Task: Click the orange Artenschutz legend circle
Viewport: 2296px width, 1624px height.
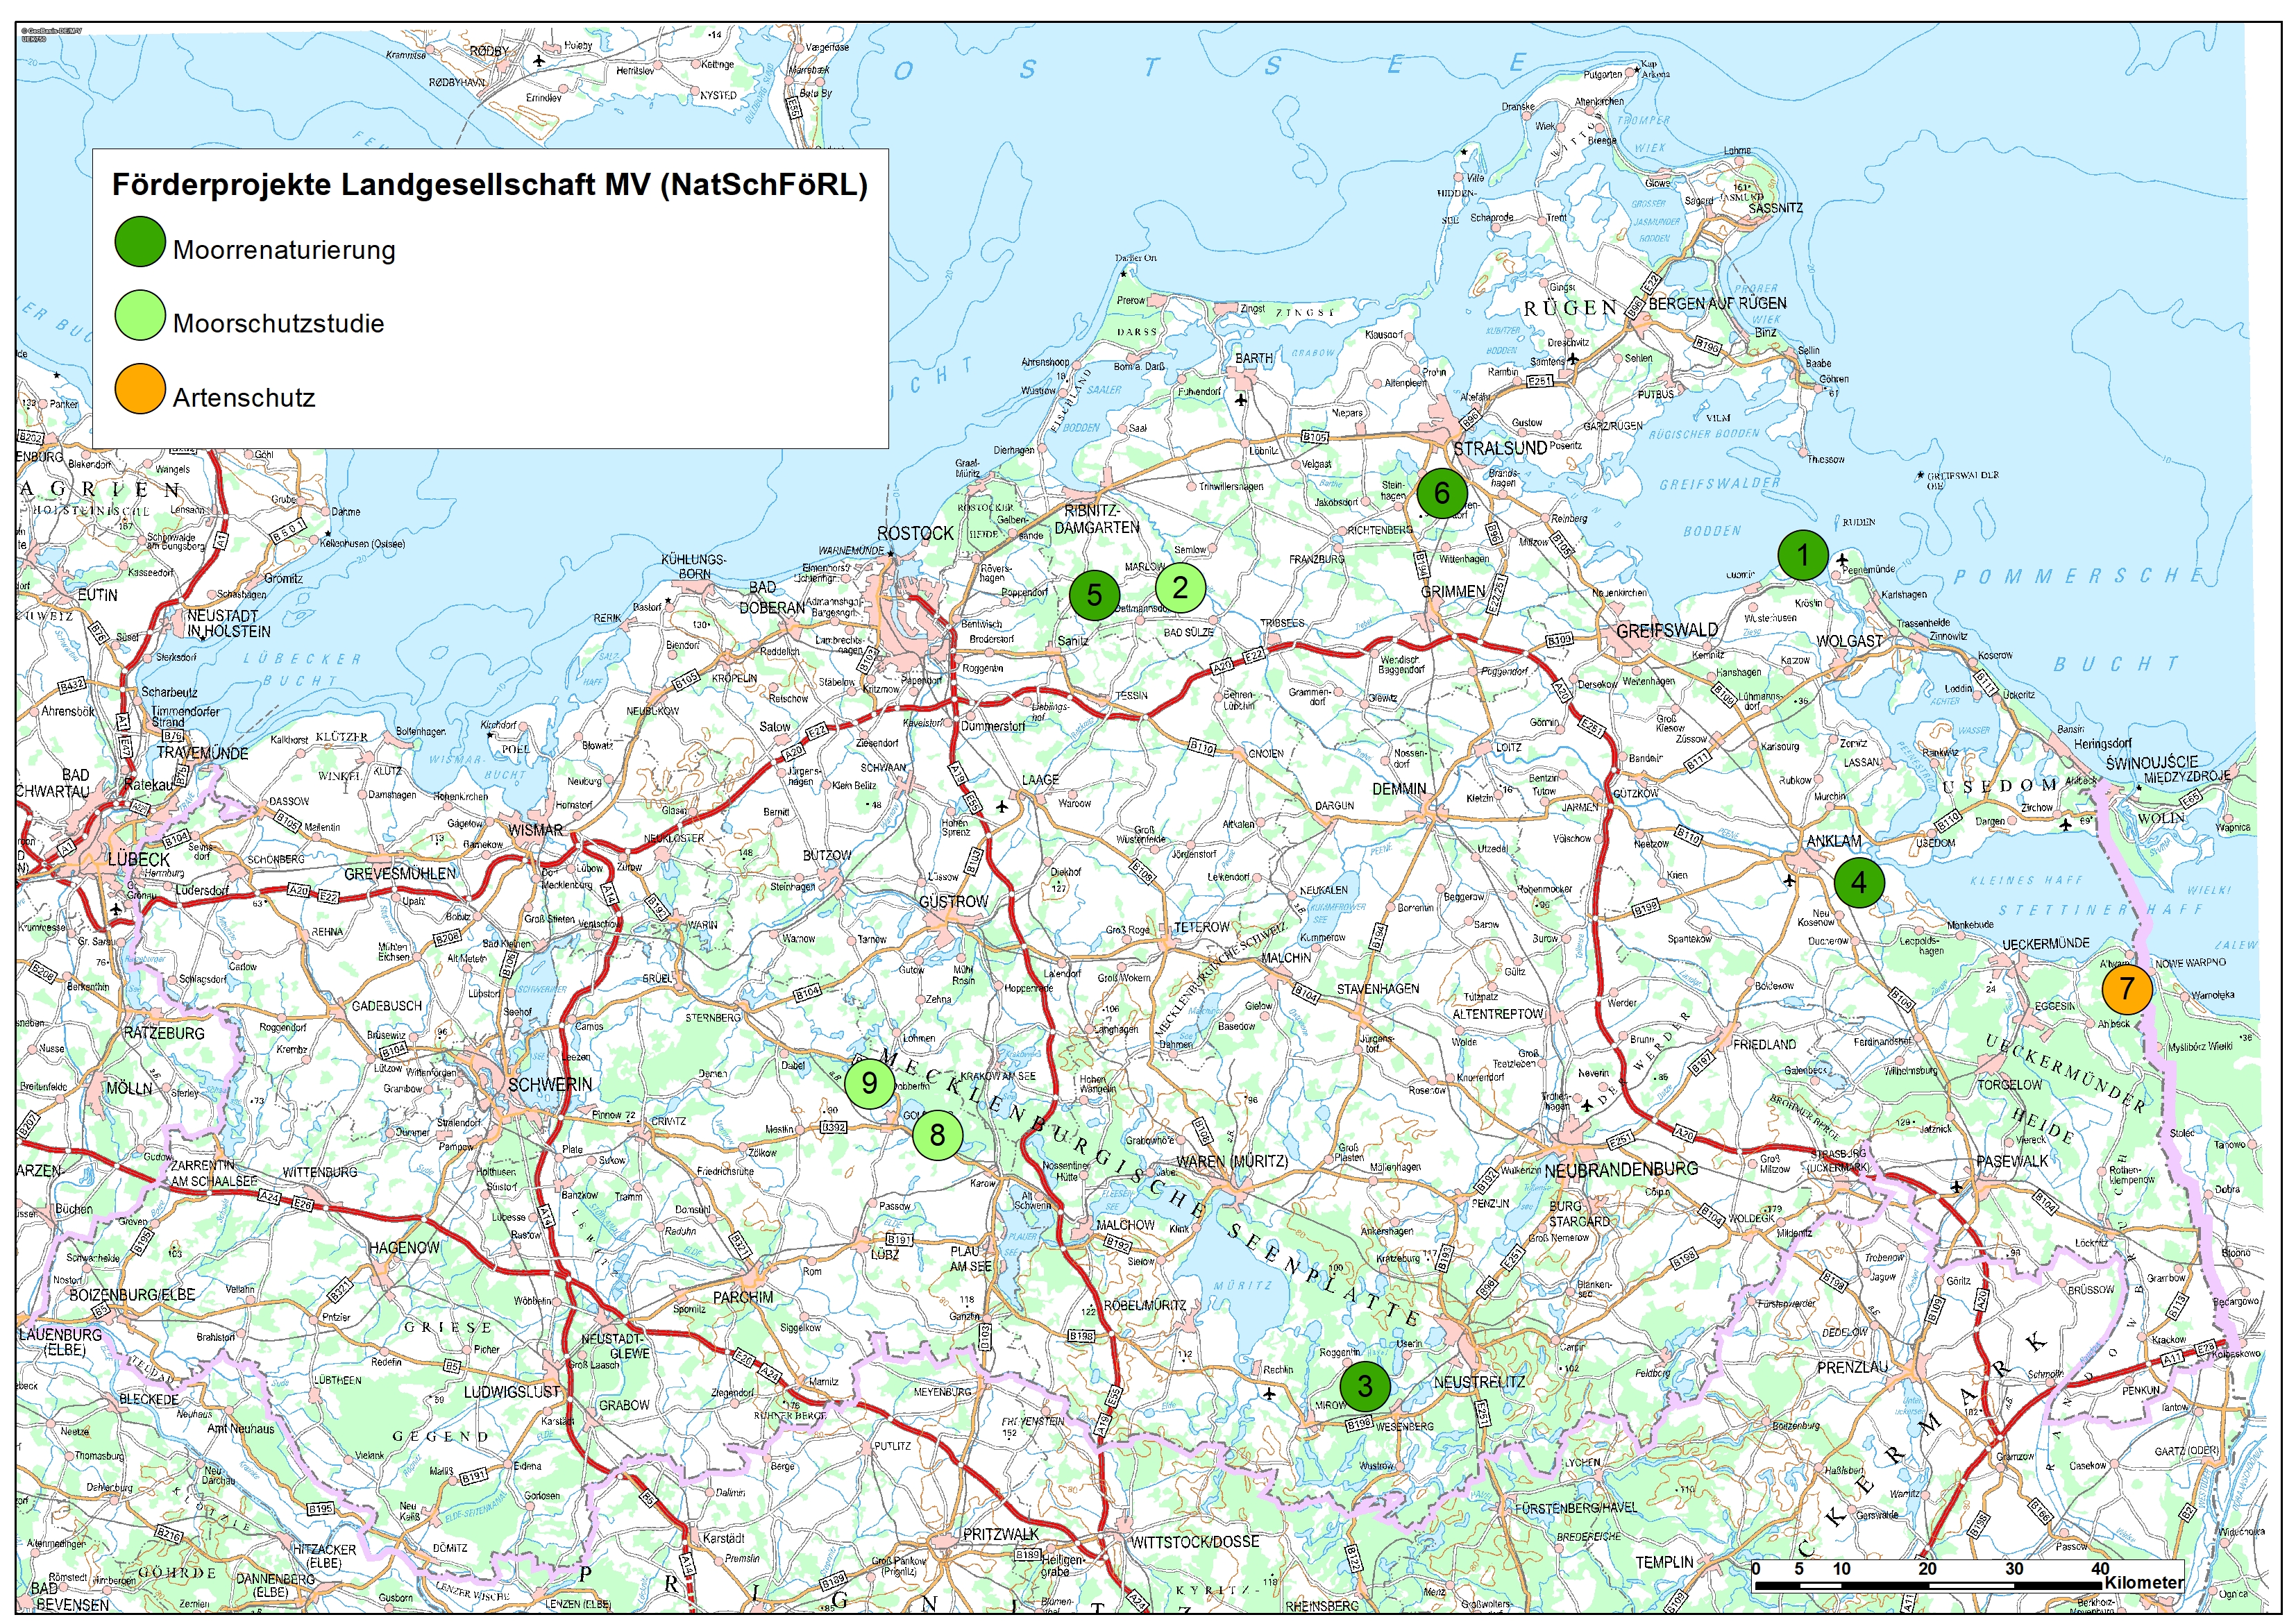Action: point(140,389)
